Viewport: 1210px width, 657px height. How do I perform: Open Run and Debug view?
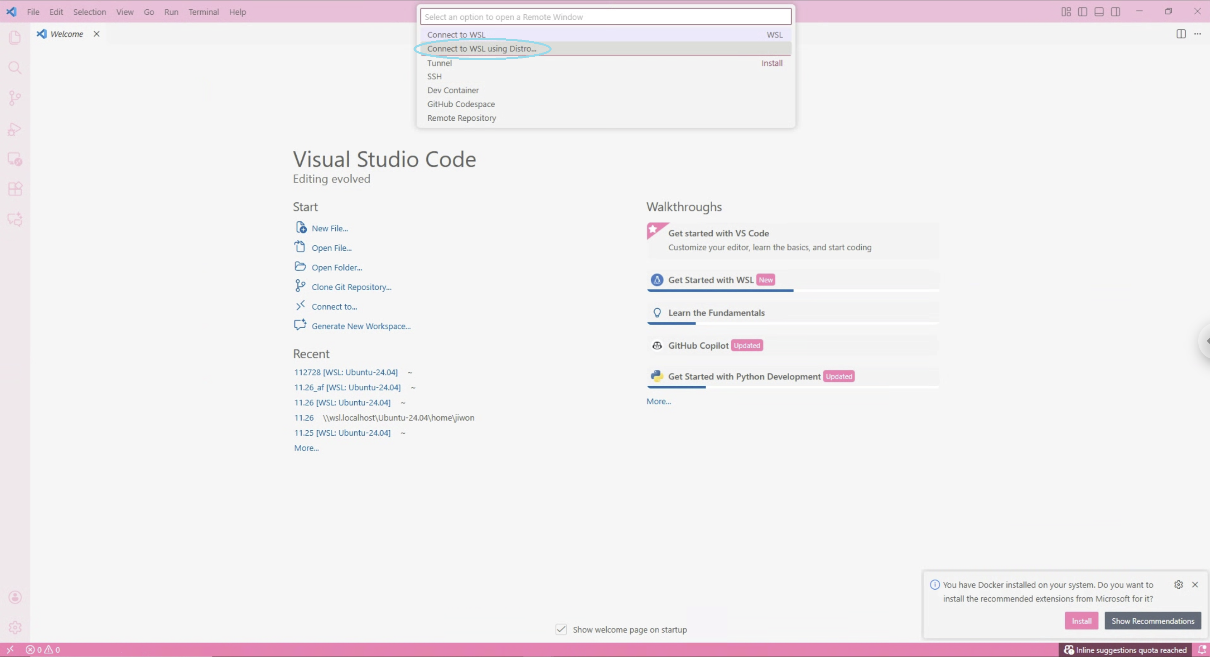click(x=15, y=129)
